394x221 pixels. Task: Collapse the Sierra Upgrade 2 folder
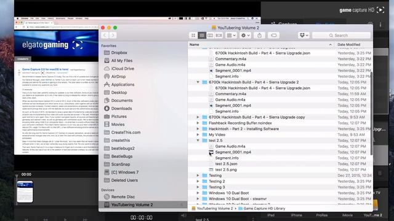pyautogui.click(x=198, y=82)
